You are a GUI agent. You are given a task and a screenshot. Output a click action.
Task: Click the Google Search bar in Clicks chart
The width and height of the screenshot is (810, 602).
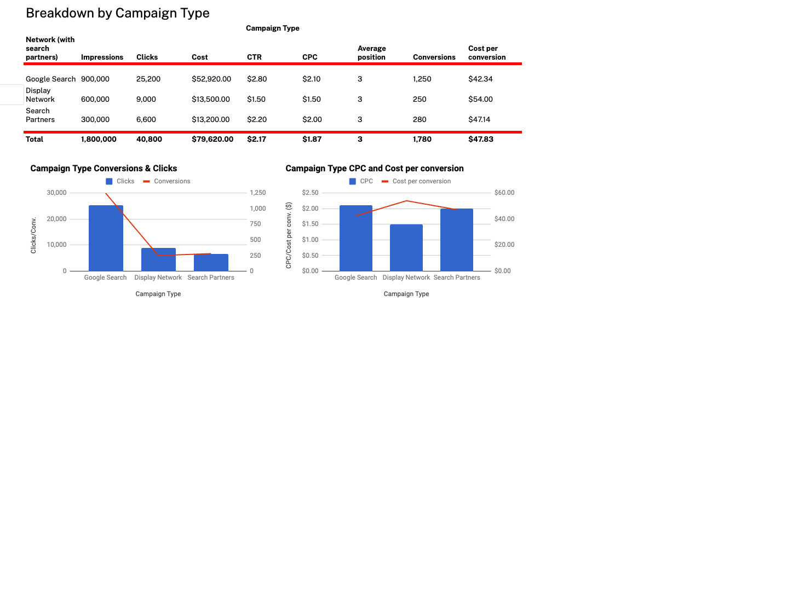tap(106, 238)
